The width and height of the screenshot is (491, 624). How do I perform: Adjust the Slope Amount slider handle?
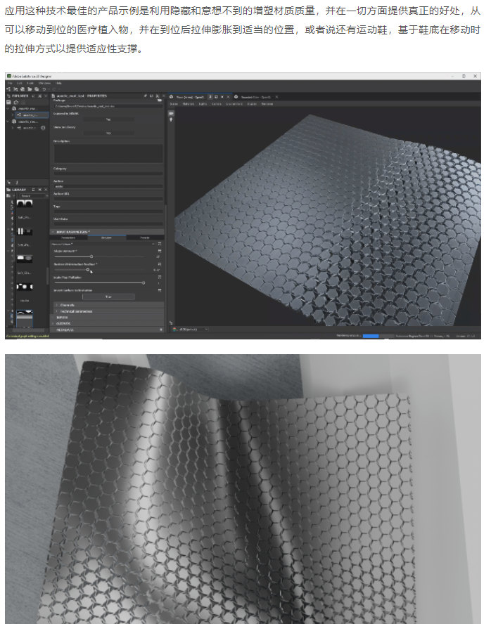coord(91,256)
